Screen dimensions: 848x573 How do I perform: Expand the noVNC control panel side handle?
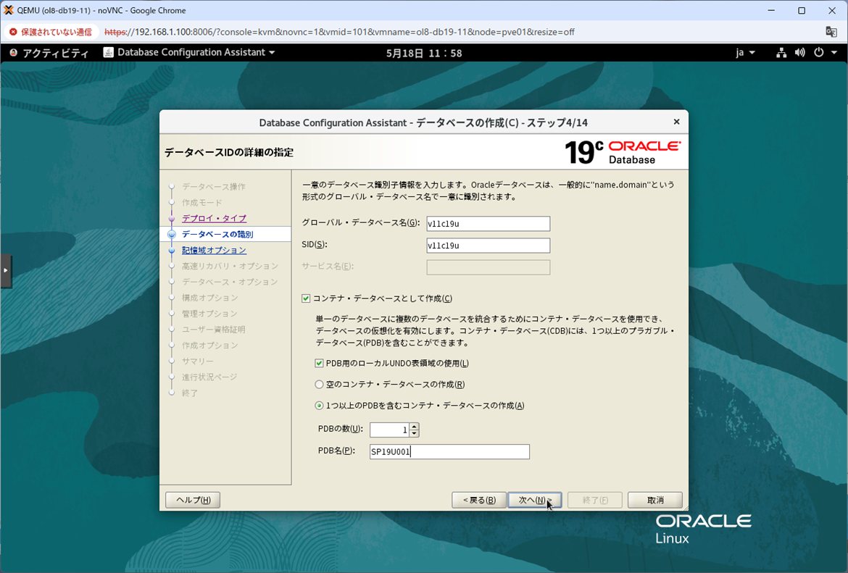tap(6, 269)
